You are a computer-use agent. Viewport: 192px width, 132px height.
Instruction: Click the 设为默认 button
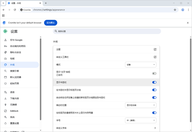tap(51, 23)
